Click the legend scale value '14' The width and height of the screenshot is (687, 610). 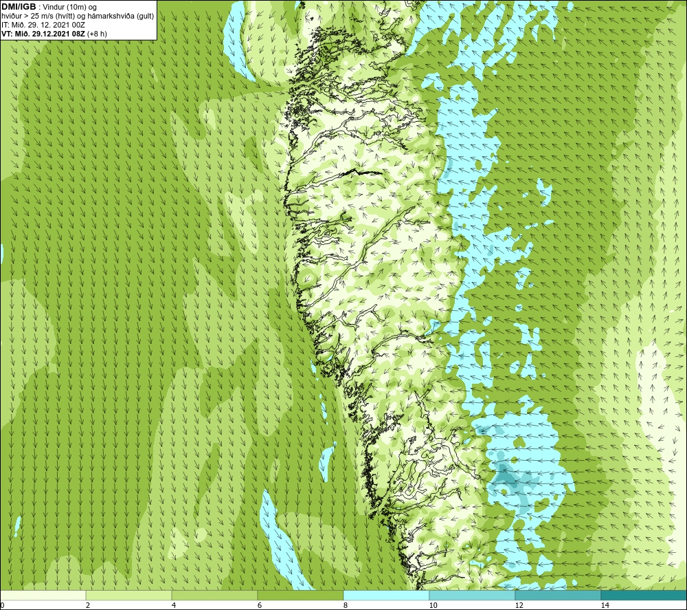[x=605, y=605]
